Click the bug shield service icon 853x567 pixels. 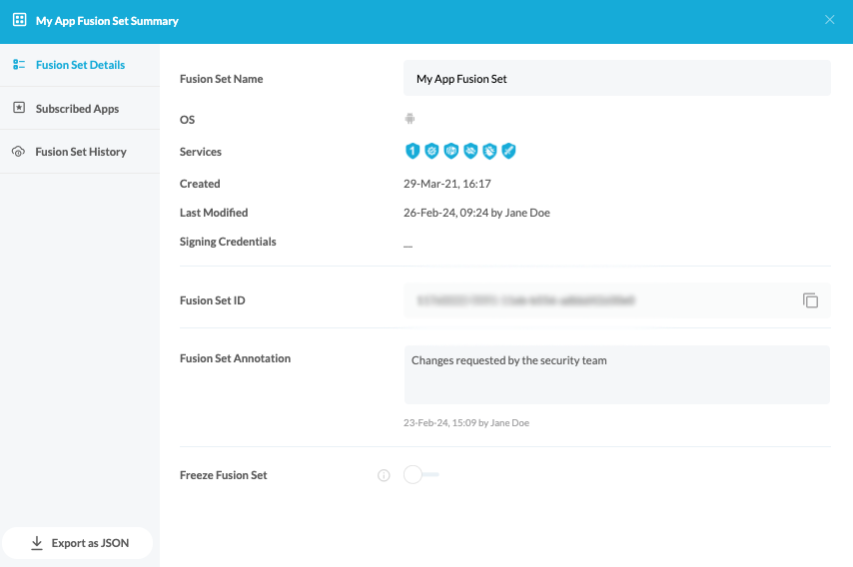(489, 152)
